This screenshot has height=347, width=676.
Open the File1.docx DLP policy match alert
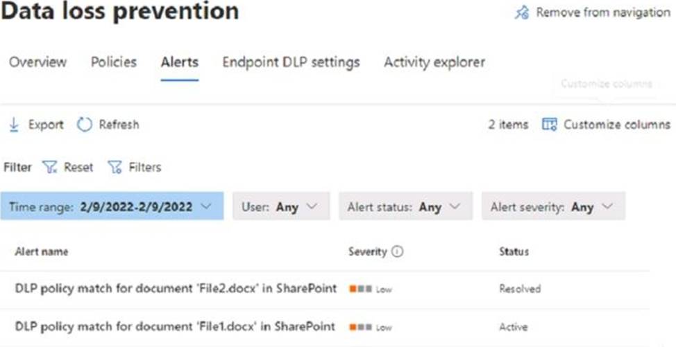(x=175, y=327)
